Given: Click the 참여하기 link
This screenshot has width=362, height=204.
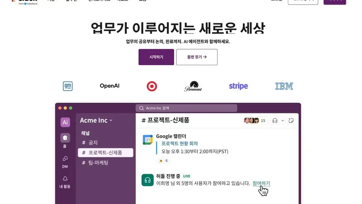Looking at the screenshot, I should [262, 183].
